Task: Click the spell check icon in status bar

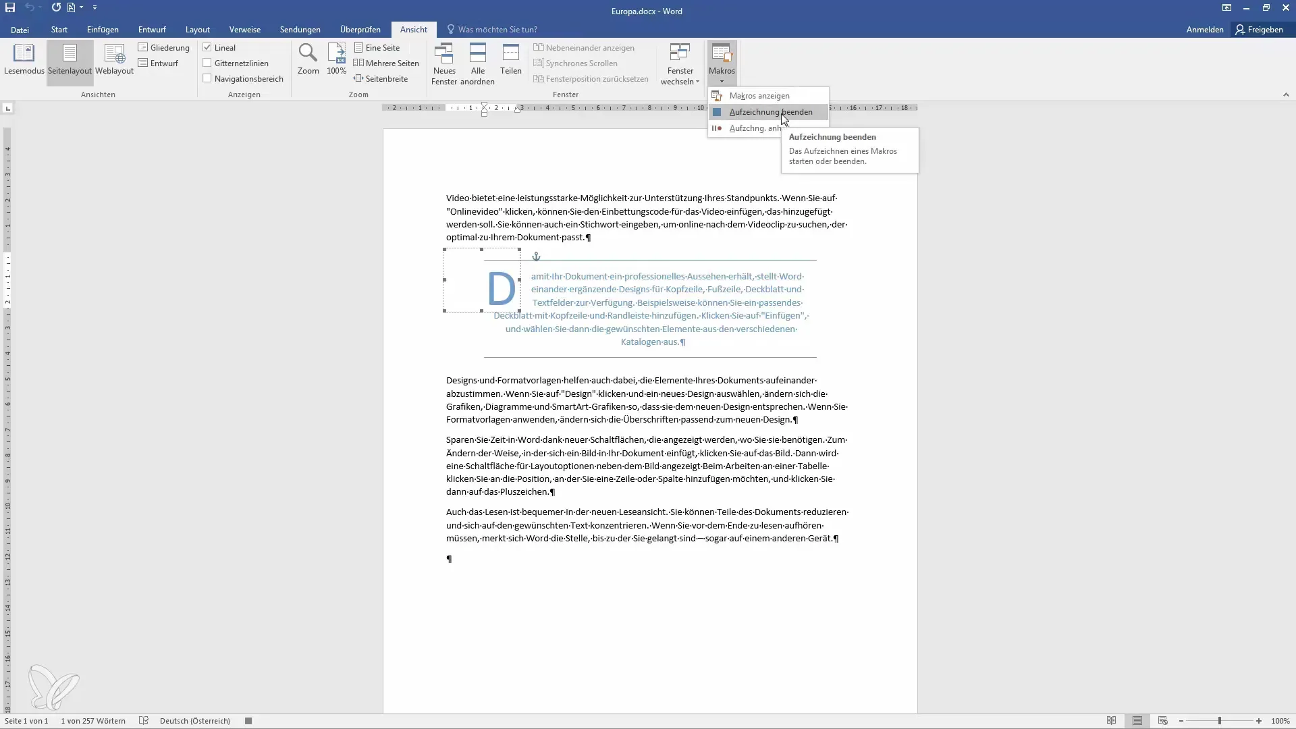Action: pos(144,721)
